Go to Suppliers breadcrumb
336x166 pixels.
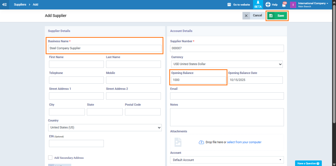tap(20, 5)
